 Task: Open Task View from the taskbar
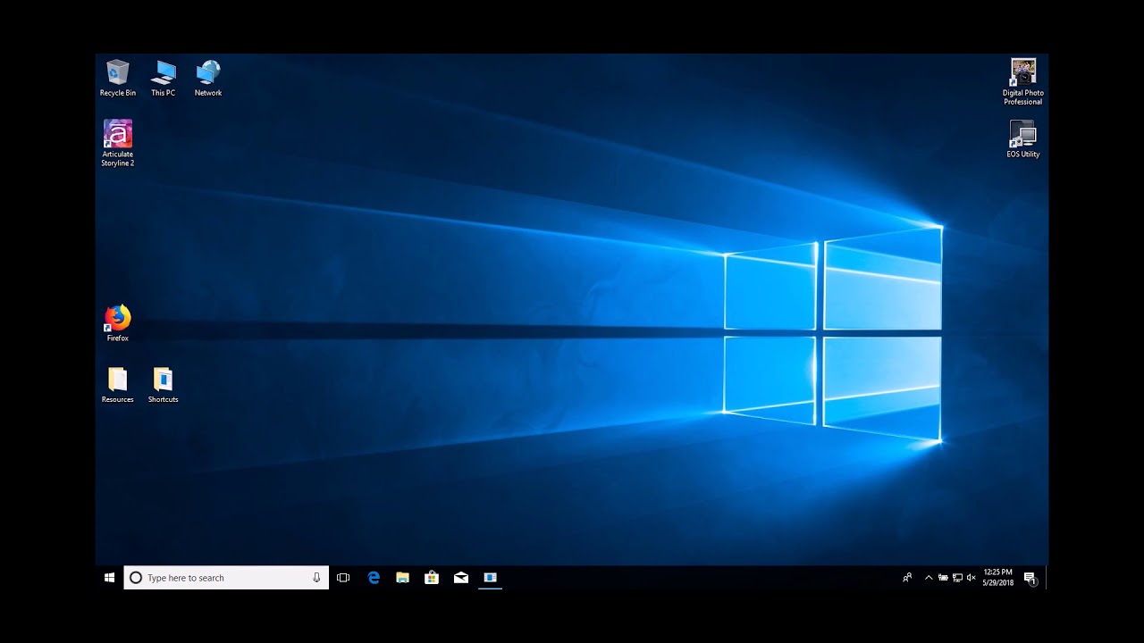[x=343, y=578]
